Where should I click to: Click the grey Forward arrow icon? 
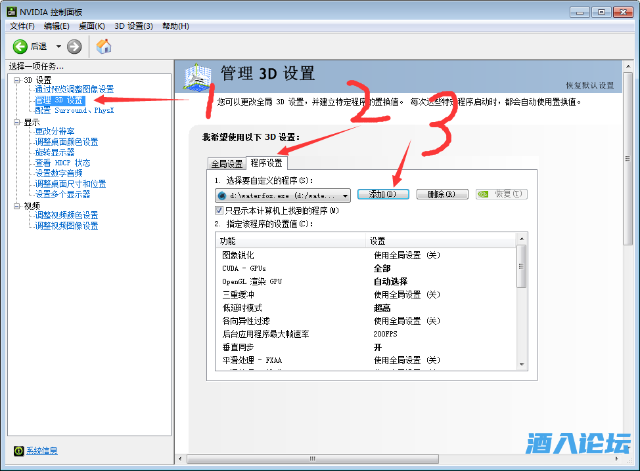[x=74, y=47]
